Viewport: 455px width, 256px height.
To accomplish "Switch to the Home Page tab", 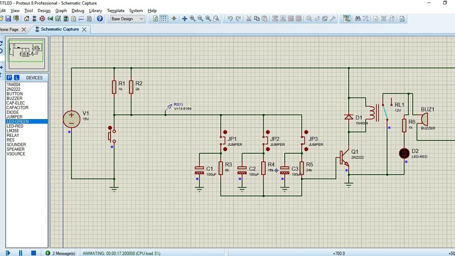I will (10, 29).
